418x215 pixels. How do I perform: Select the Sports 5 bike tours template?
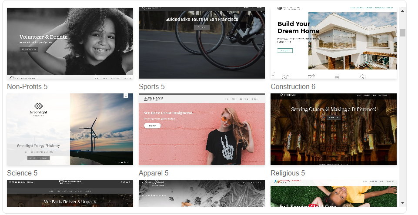[202, 43]
